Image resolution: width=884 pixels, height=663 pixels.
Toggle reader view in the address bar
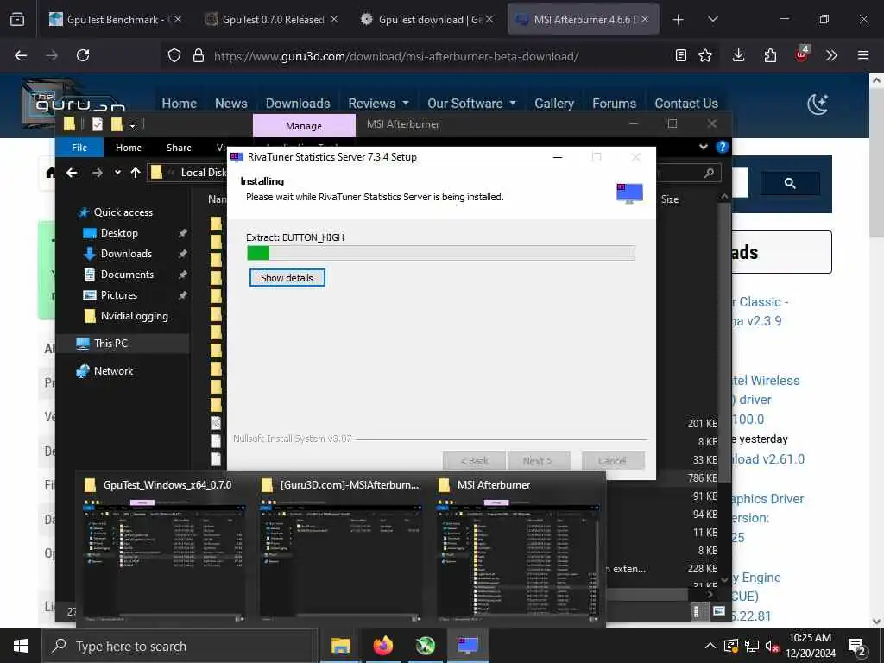[x=681, y=55]
